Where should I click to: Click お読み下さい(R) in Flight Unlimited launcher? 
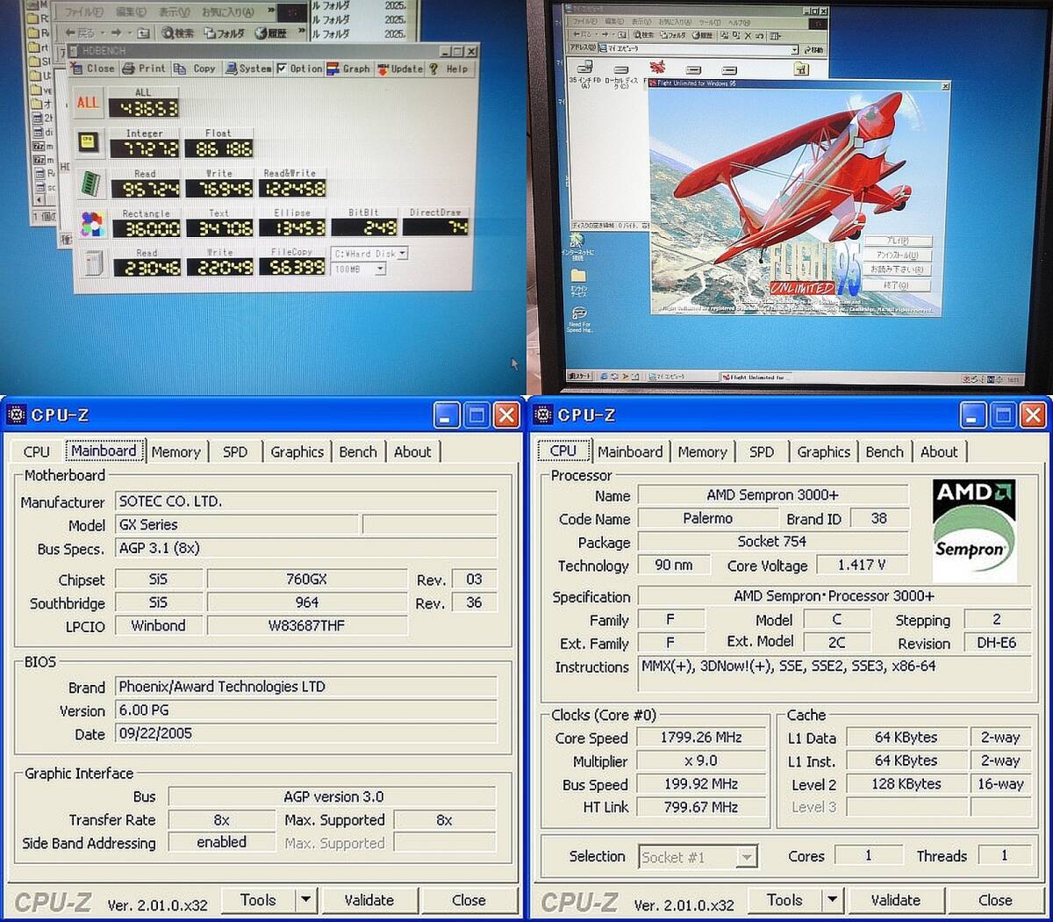click(897, 270)
